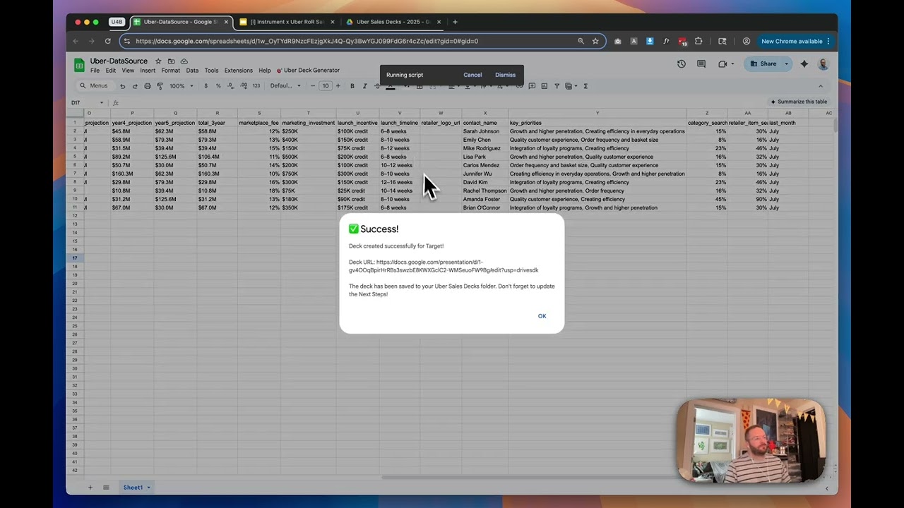Open the Insert menu

pos(148,71)
